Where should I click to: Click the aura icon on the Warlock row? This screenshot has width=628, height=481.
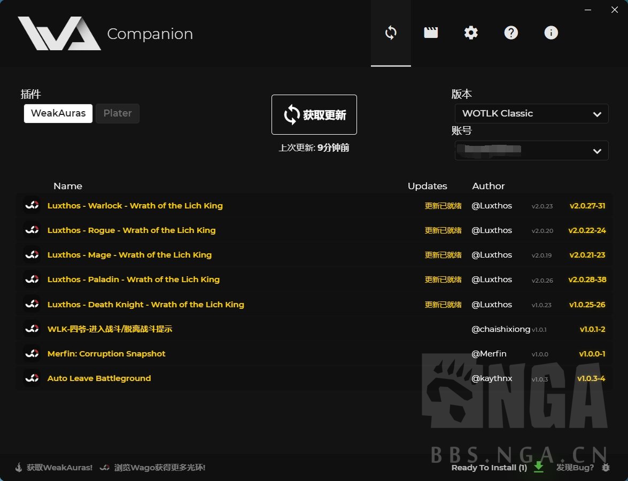click(x=32, y=205)
